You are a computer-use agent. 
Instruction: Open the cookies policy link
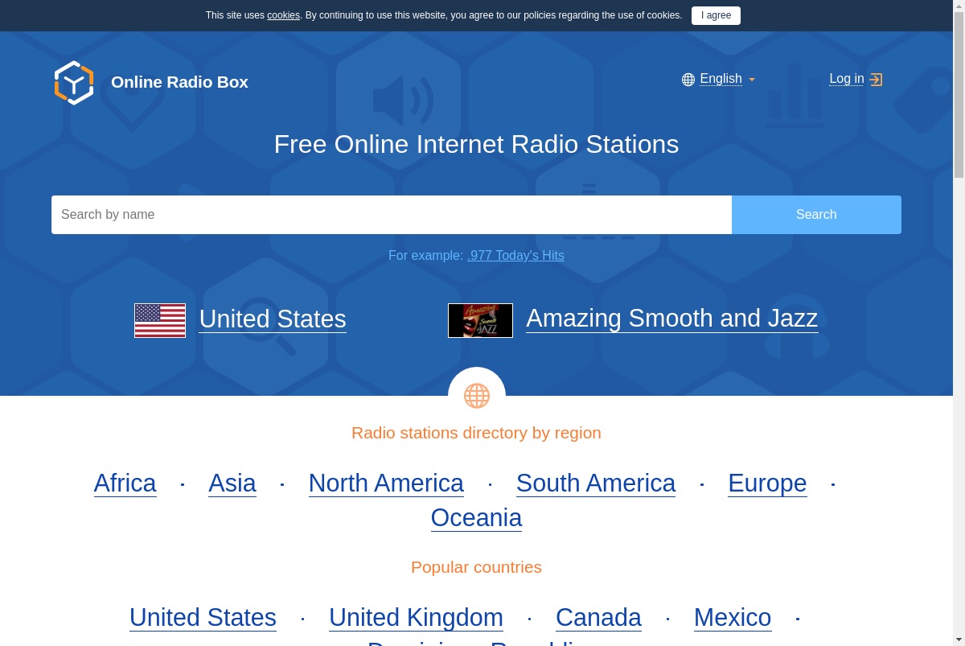(x=283, y=15)
